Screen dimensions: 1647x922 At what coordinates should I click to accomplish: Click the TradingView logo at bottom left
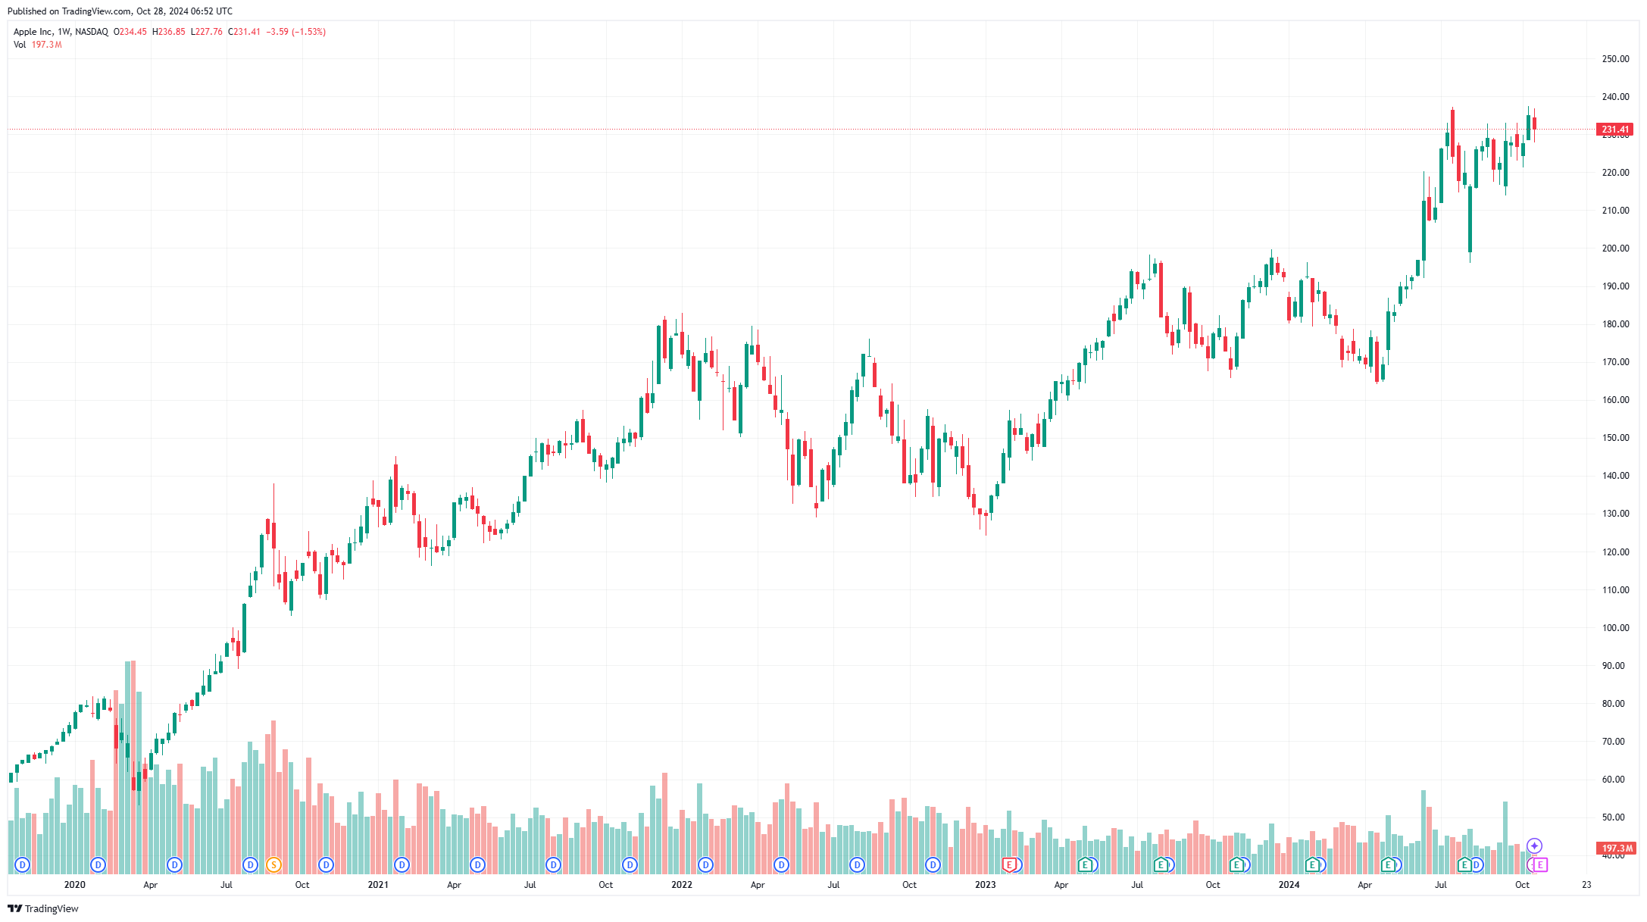pyautogui.click(x=42, y=908)
